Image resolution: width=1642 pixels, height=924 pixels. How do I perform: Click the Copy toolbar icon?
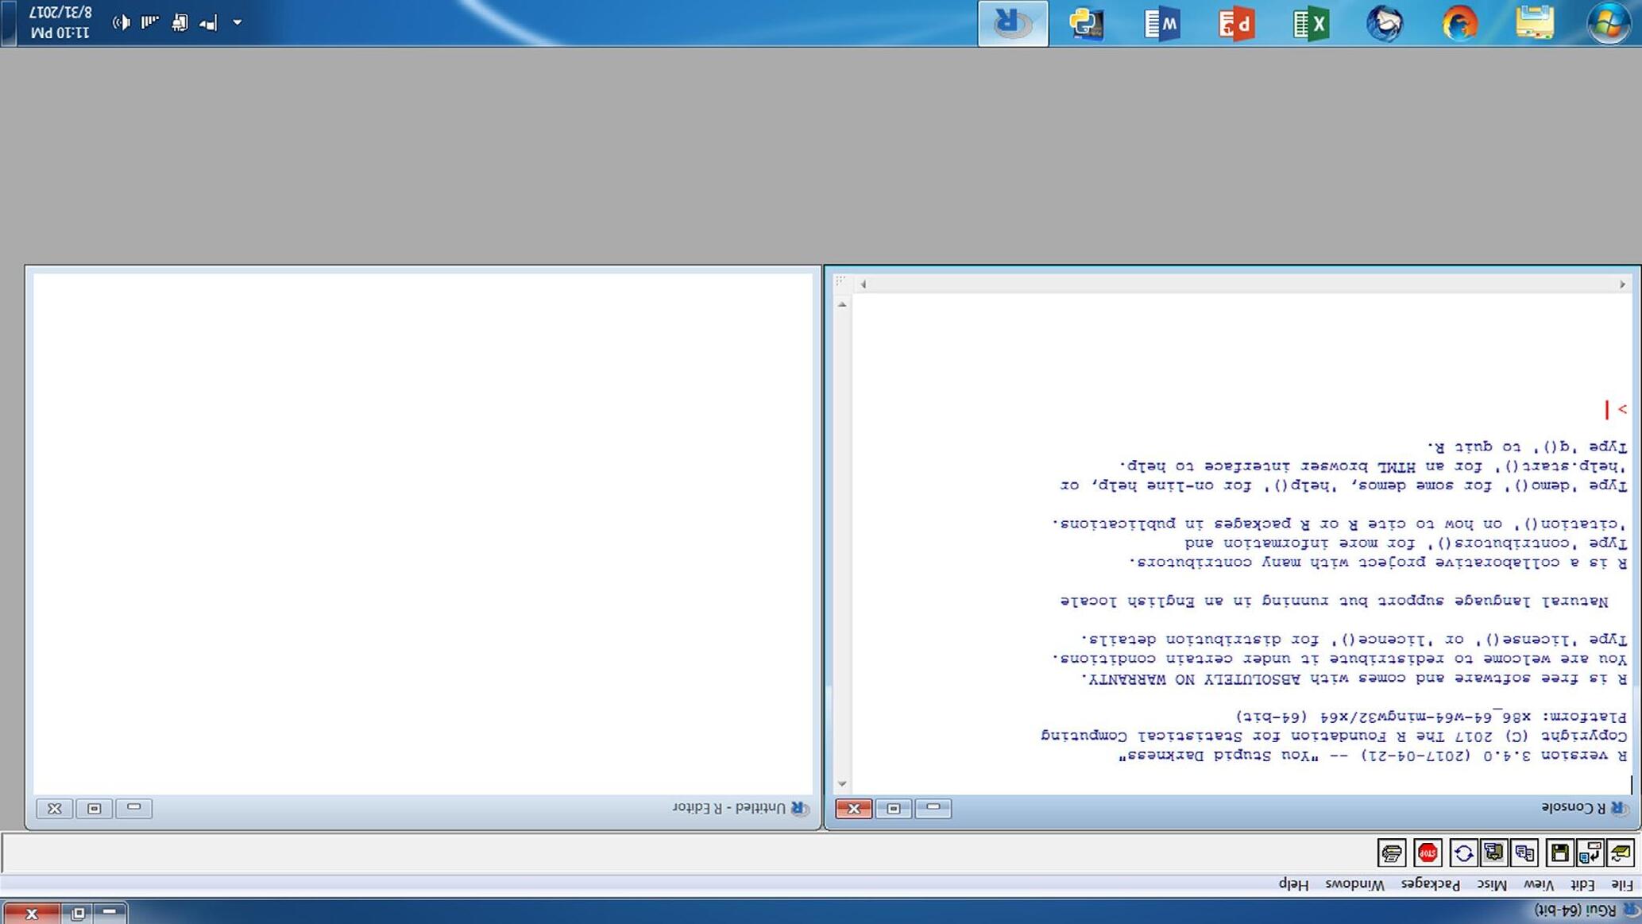pos(1524,853)
